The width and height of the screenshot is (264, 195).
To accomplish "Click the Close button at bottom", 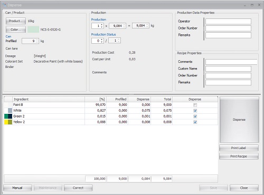I will [244, 188].
